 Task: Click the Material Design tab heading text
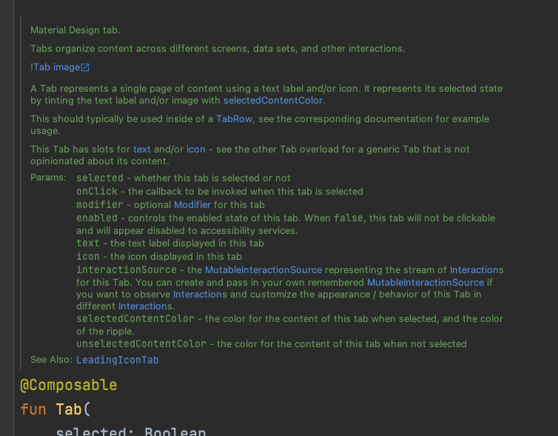point(75,30)
